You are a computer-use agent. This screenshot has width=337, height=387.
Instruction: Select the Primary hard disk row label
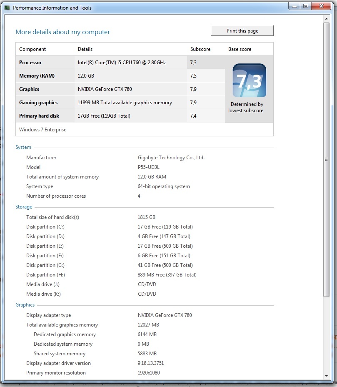[39, 116]
